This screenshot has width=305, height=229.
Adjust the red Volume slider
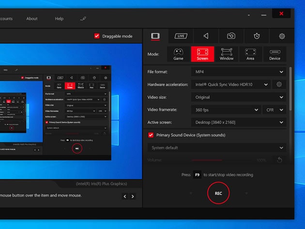[x=207, y=160]
